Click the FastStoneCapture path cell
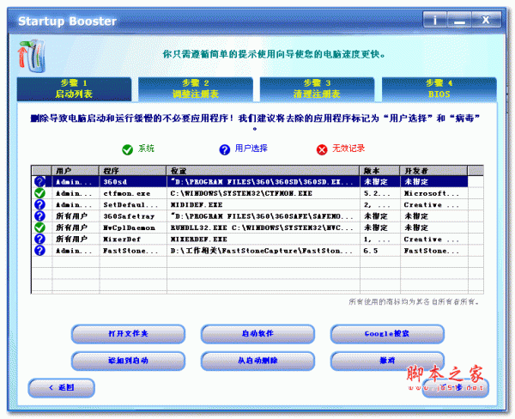Viewport: 515px width, 419px height. tap(264, 251)
